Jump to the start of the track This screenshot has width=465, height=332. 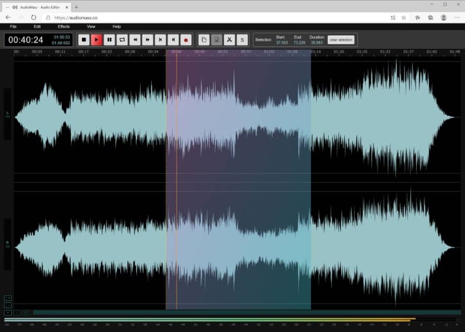click(160, 40)
